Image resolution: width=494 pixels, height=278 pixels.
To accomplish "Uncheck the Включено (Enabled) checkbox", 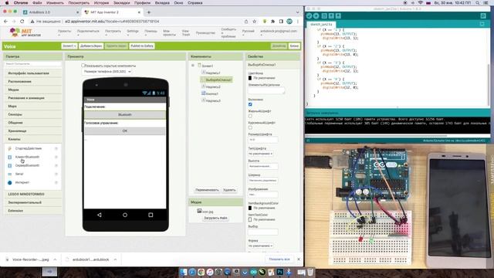I will pos(250,104).
